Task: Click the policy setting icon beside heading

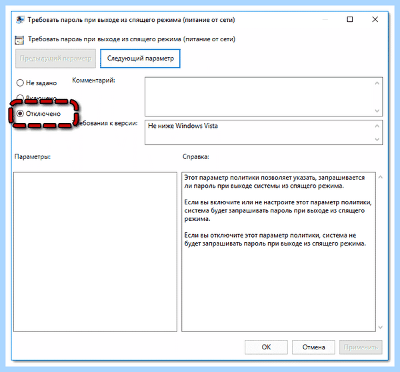Action: 19,40
